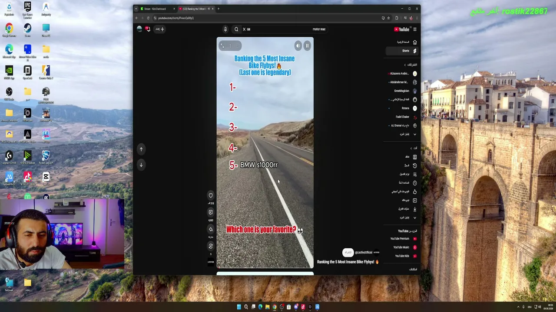Open YouTube Premium link
The image size is (556, 312).
coord(403,239)
